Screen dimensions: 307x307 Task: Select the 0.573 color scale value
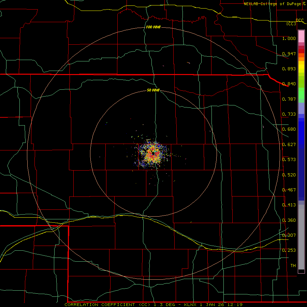289,160
